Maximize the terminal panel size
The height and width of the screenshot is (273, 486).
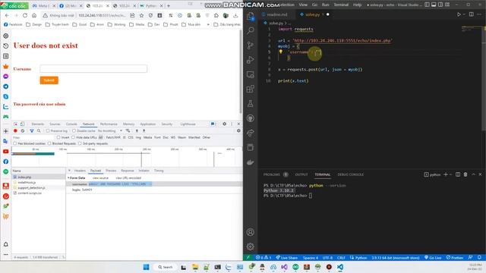point(473,174)
